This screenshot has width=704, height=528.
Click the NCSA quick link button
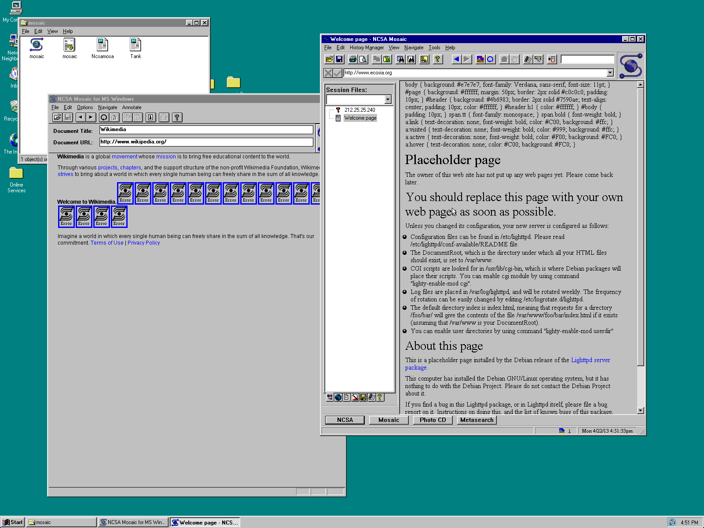click(x=345, y=420)
